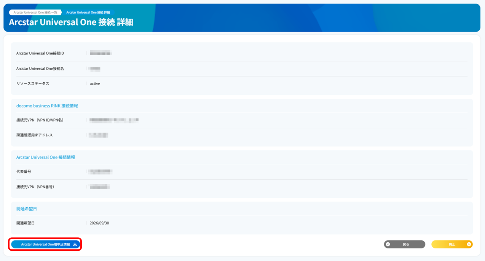This screenshot has height=261, width=485.
Task: Go back with the 戻る button
Action: pos(404,244)
